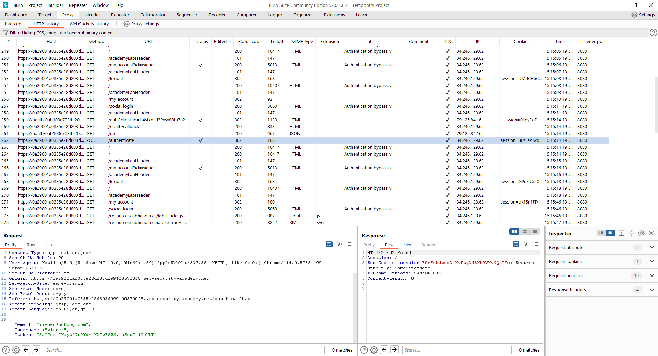The width and height of the screenshot is (658, 356).
Task: Open Settings in the top right
Action: [x=643, y=15]
